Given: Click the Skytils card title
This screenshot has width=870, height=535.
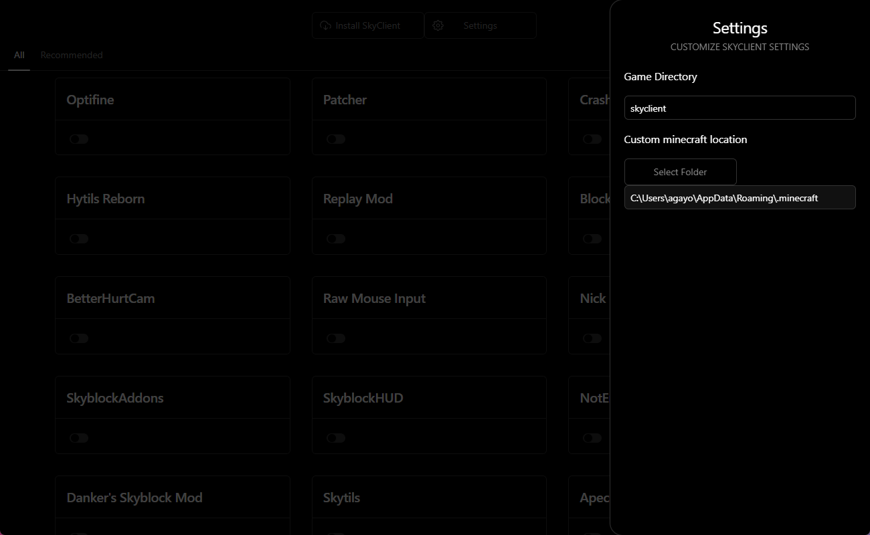Looking at the screenshot, I should (341, 498).
